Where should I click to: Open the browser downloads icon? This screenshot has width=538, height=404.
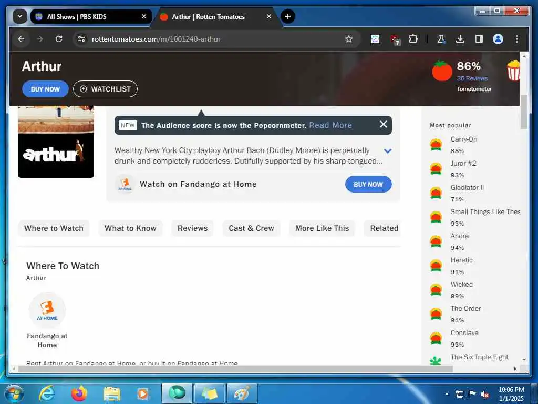[x=460, y=39]
